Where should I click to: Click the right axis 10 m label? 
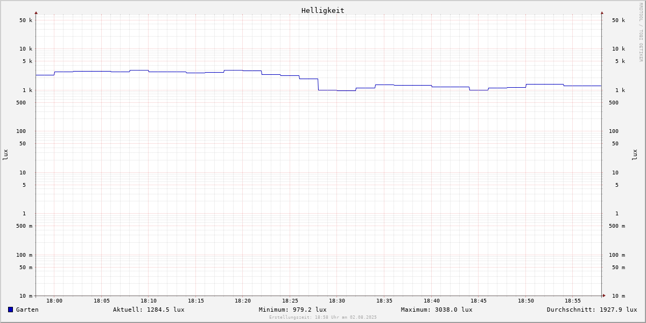click(619, 296)
